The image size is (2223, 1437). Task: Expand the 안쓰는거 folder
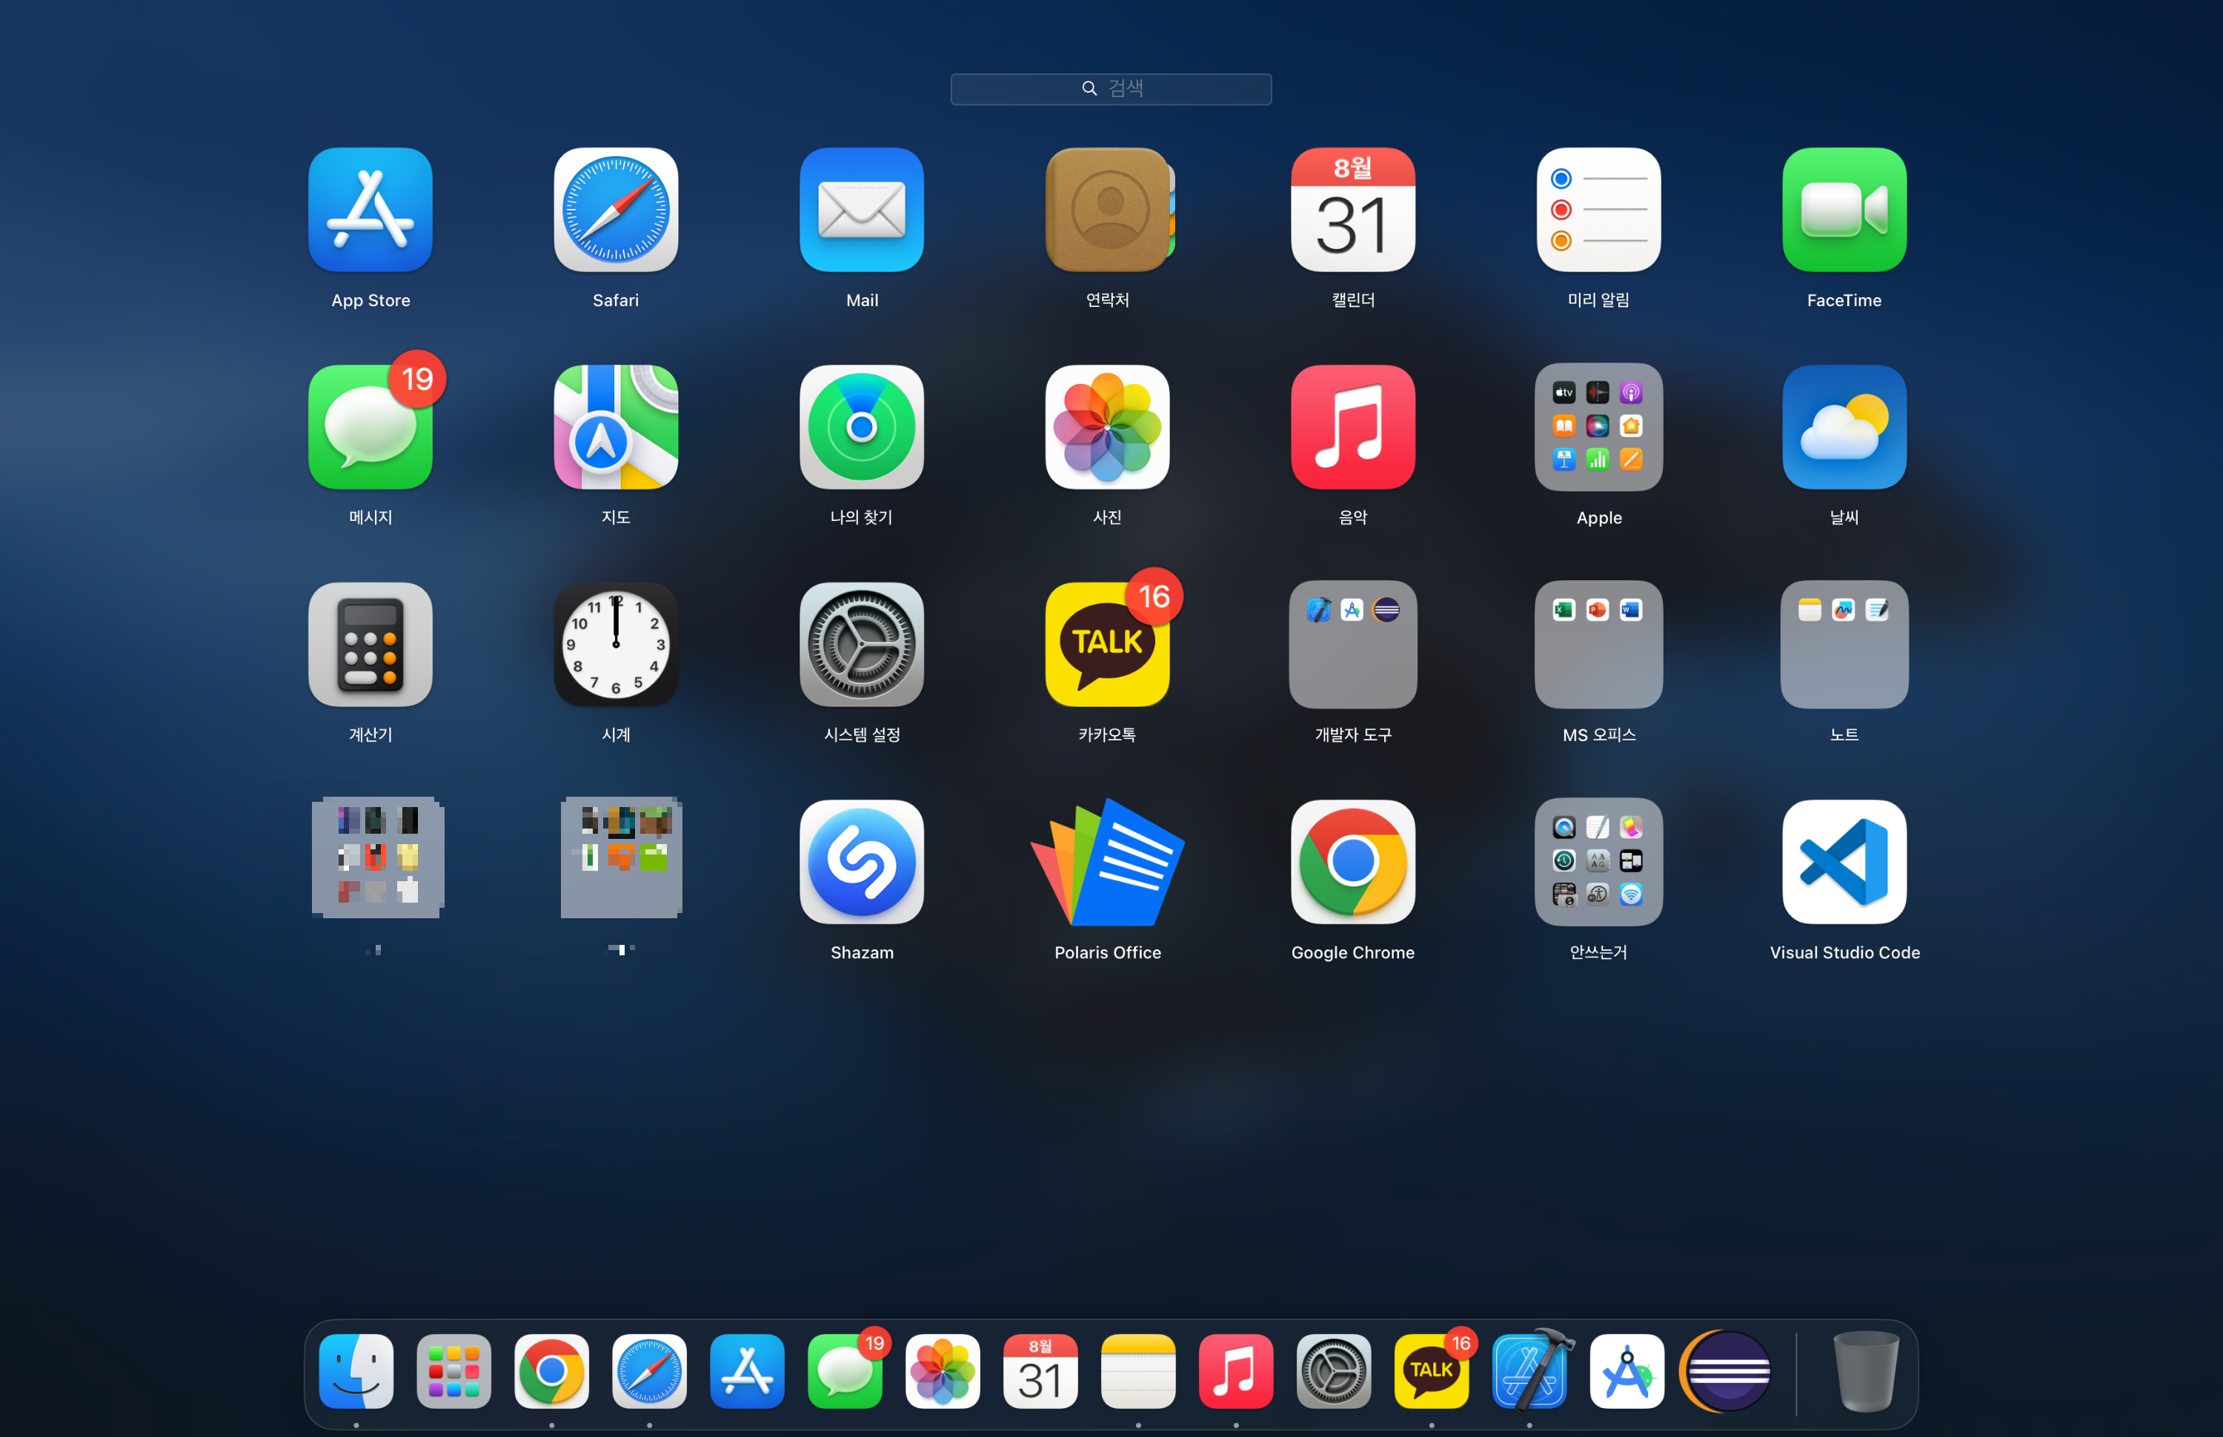[1598, 862]
